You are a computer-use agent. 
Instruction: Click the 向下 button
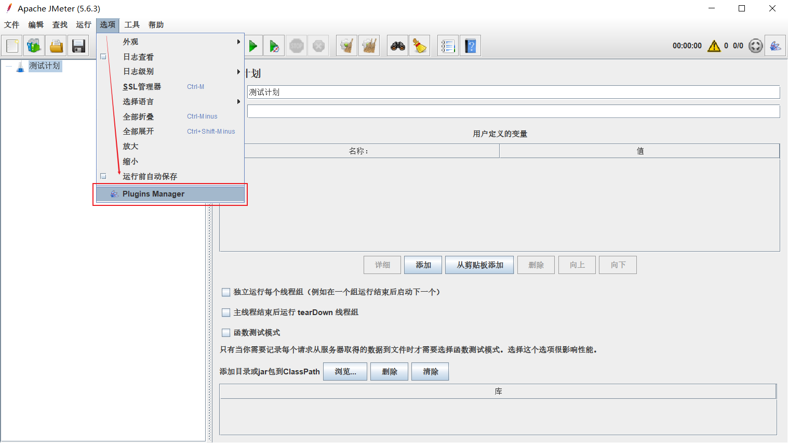[618, 265]
